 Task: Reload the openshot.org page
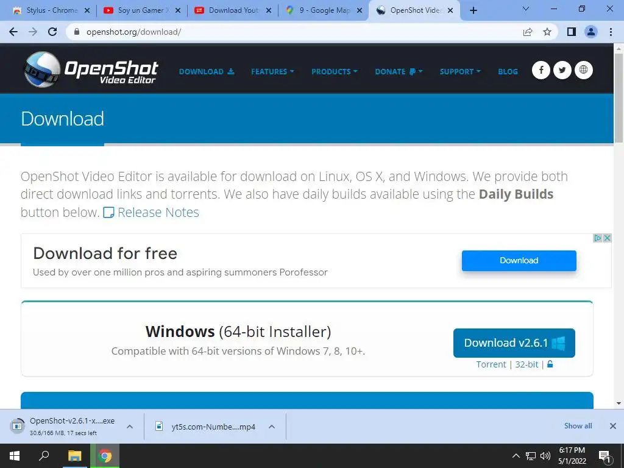(x=52, y=32)
